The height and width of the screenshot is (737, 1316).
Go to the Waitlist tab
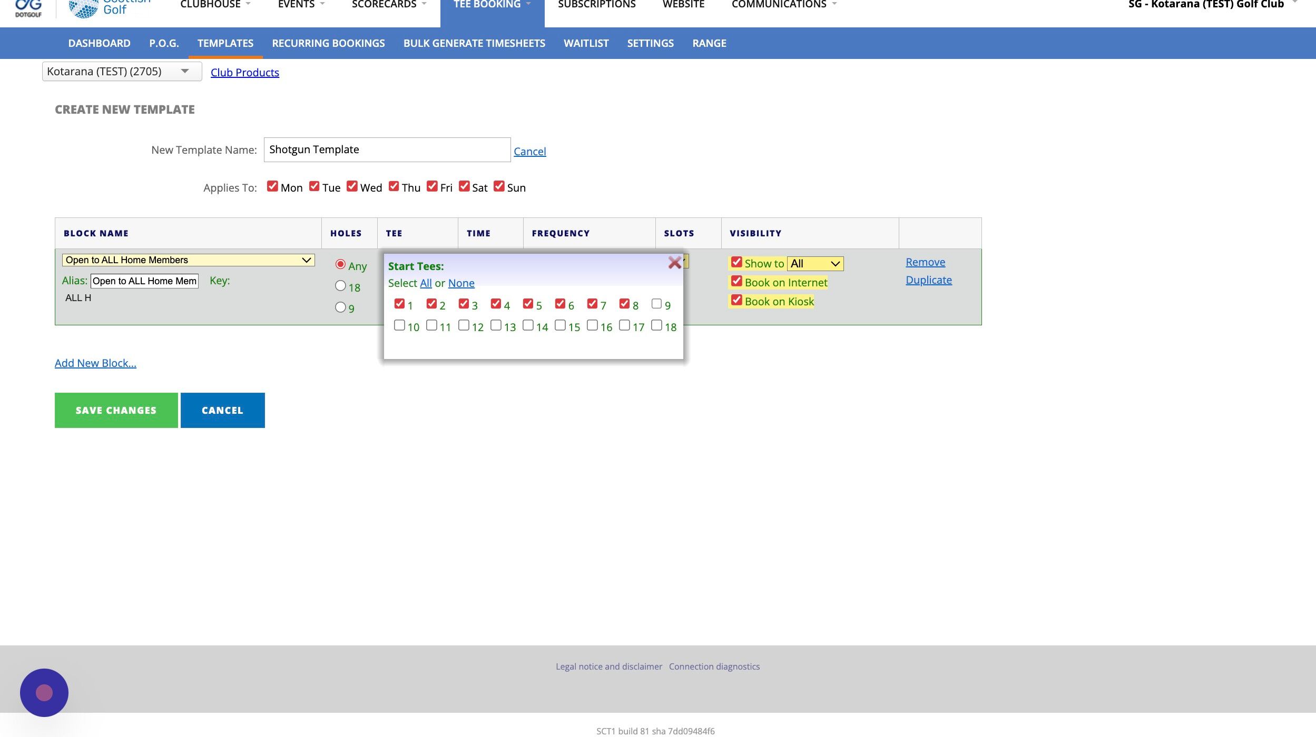click(586, 43)
